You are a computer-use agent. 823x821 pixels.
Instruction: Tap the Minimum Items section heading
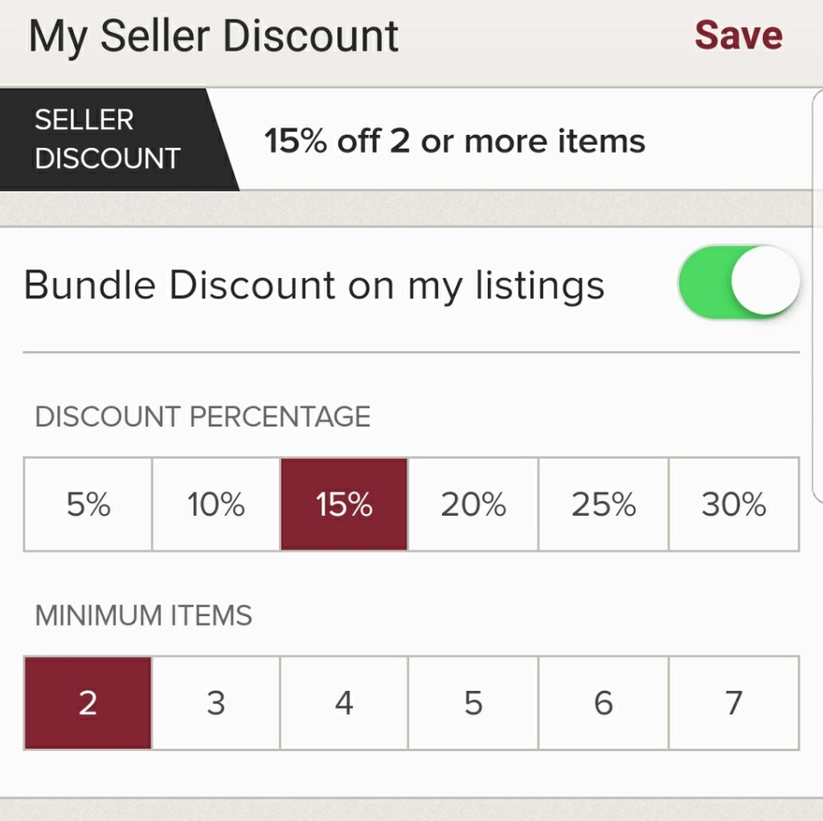click(x=143, y=615)
